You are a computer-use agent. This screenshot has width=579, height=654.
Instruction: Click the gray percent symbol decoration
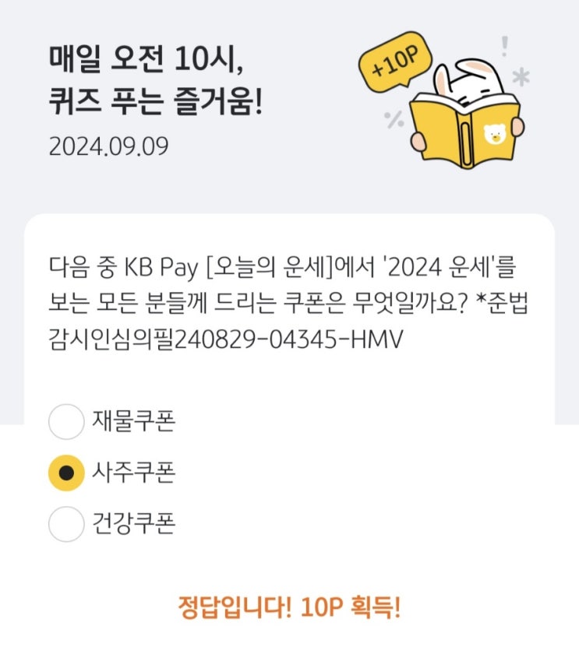394,119
